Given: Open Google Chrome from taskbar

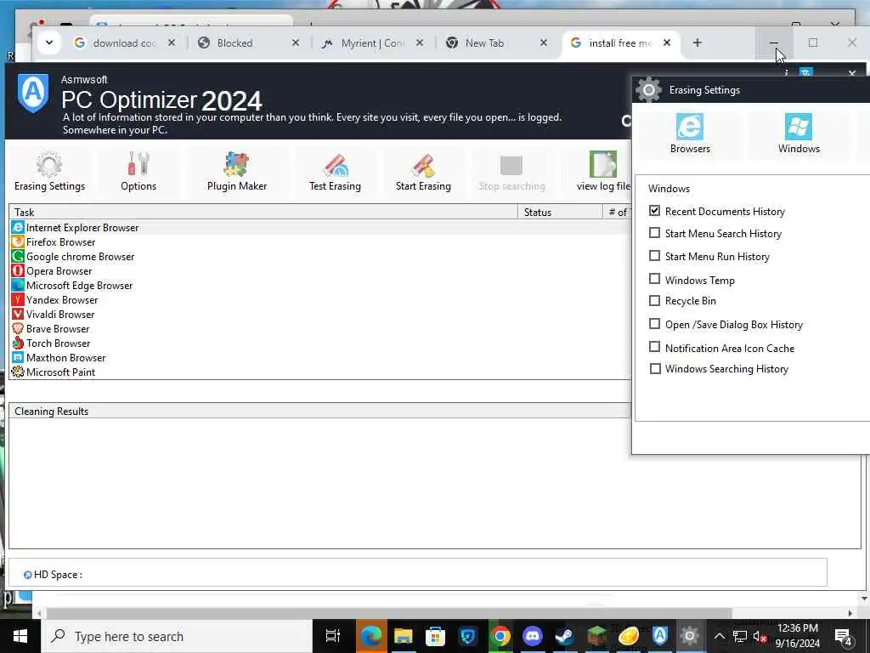Looking at the screenshot, I should tap(500, 636).
